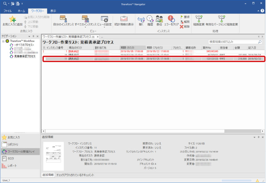Click 有効なバージョンに経路変更 icon
The image size is (266, 183).
click(x=222, y=19)
